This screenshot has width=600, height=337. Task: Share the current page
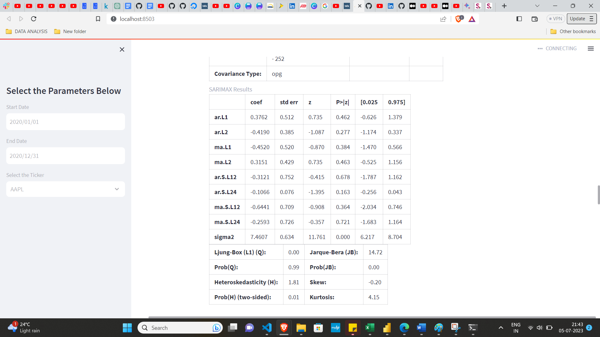[443, 19]
